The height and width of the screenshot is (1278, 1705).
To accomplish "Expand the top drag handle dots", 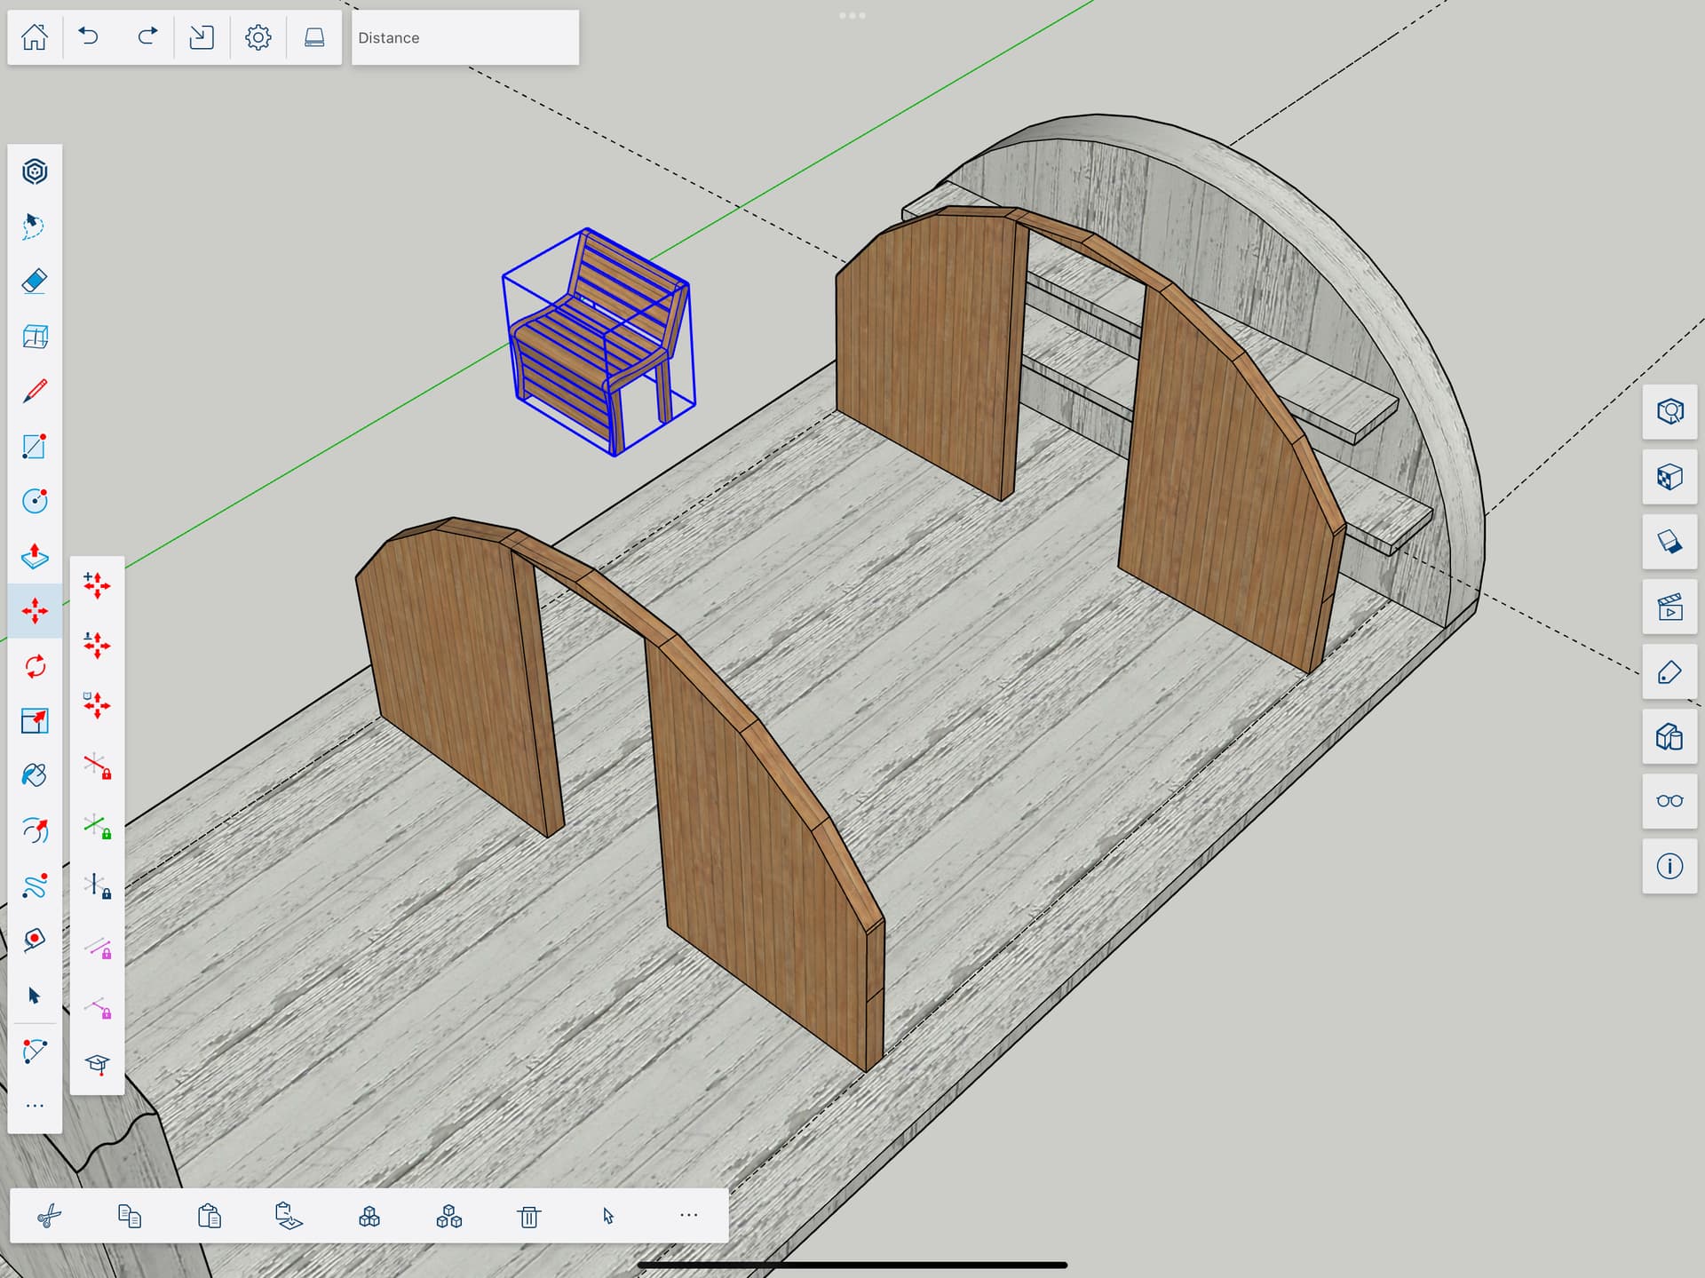I will 852,16.
